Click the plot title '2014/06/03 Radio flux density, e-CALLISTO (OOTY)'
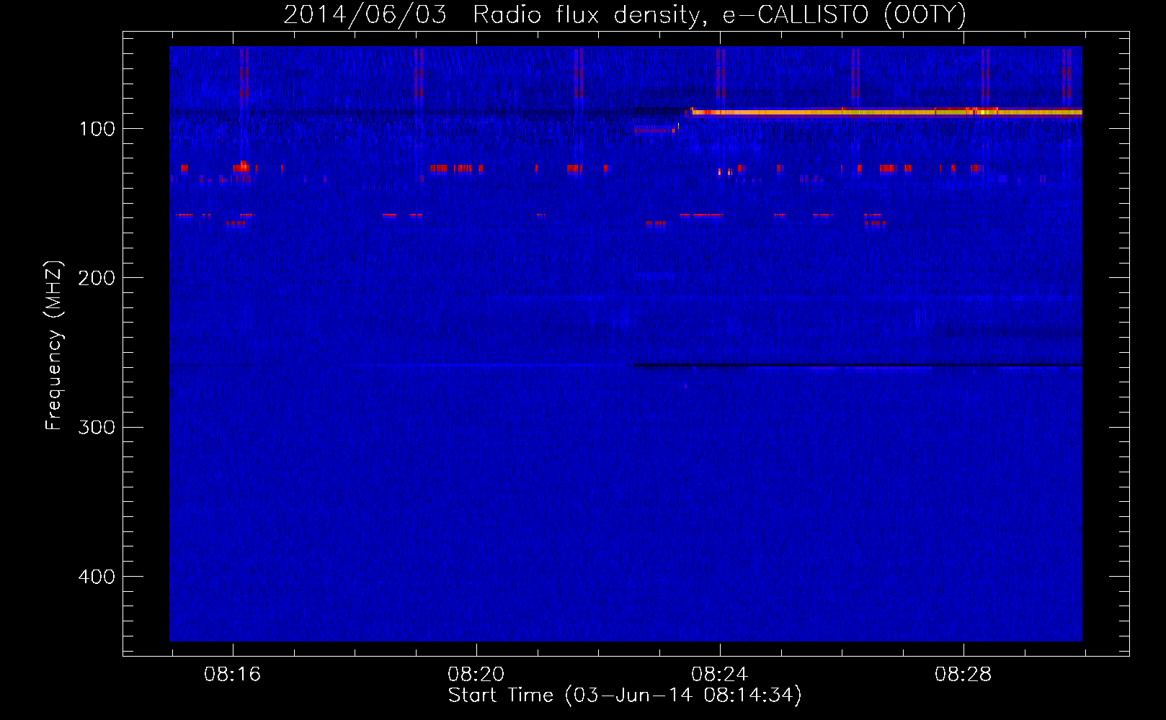The width and height of the screenshot is (1166, 720). 625,14
